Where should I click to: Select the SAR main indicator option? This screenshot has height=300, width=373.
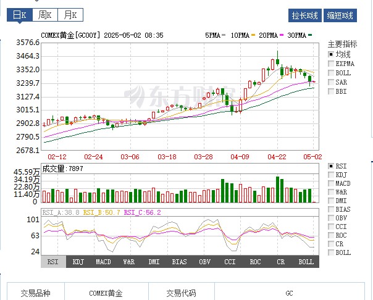point(331,81)
